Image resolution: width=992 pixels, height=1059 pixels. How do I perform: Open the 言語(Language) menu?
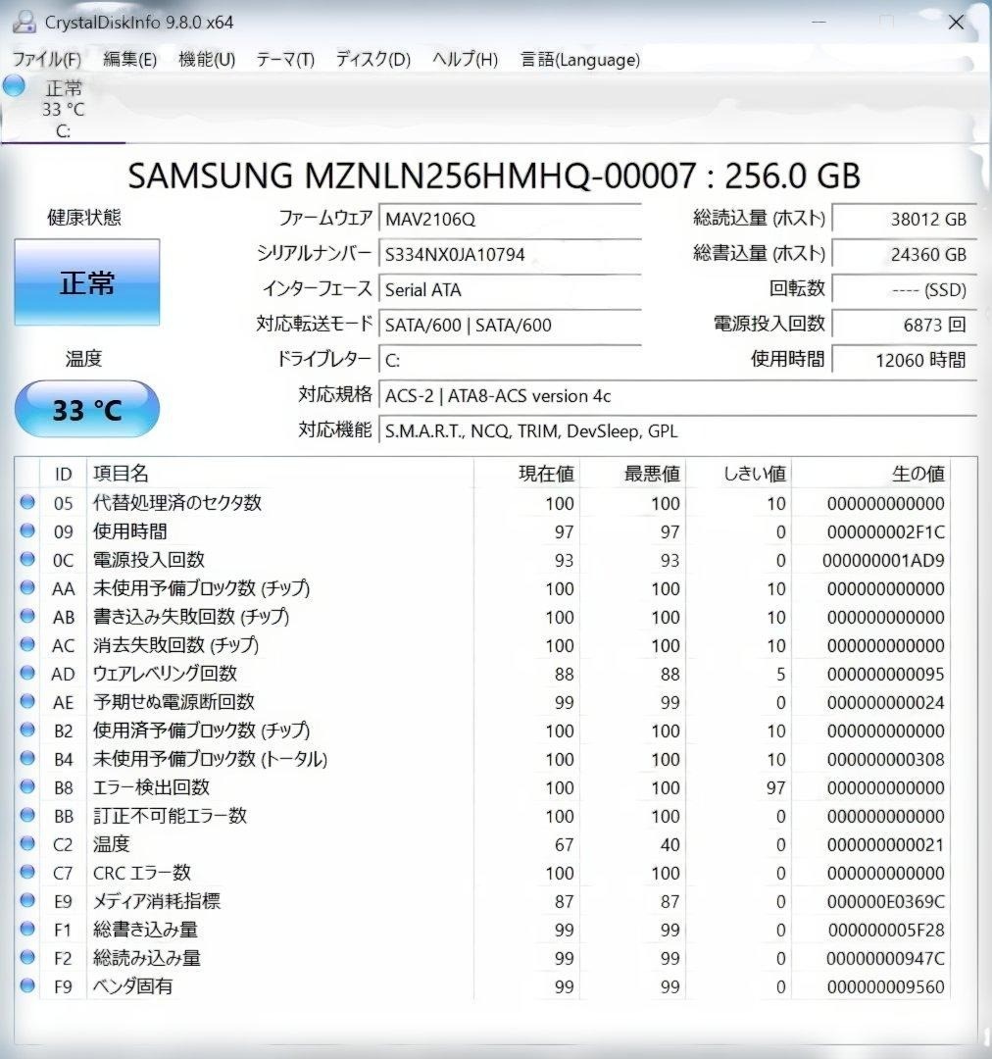pyautogui.click(x=580, y=60)
